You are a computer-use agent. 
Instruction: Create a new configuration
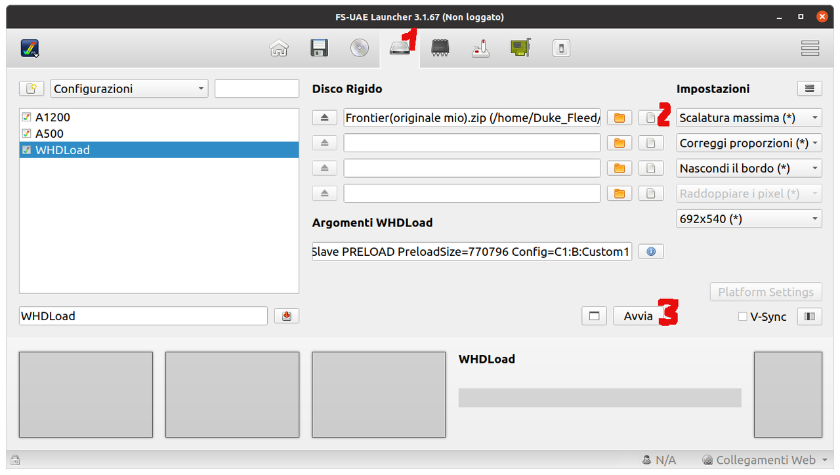point(31,89)
